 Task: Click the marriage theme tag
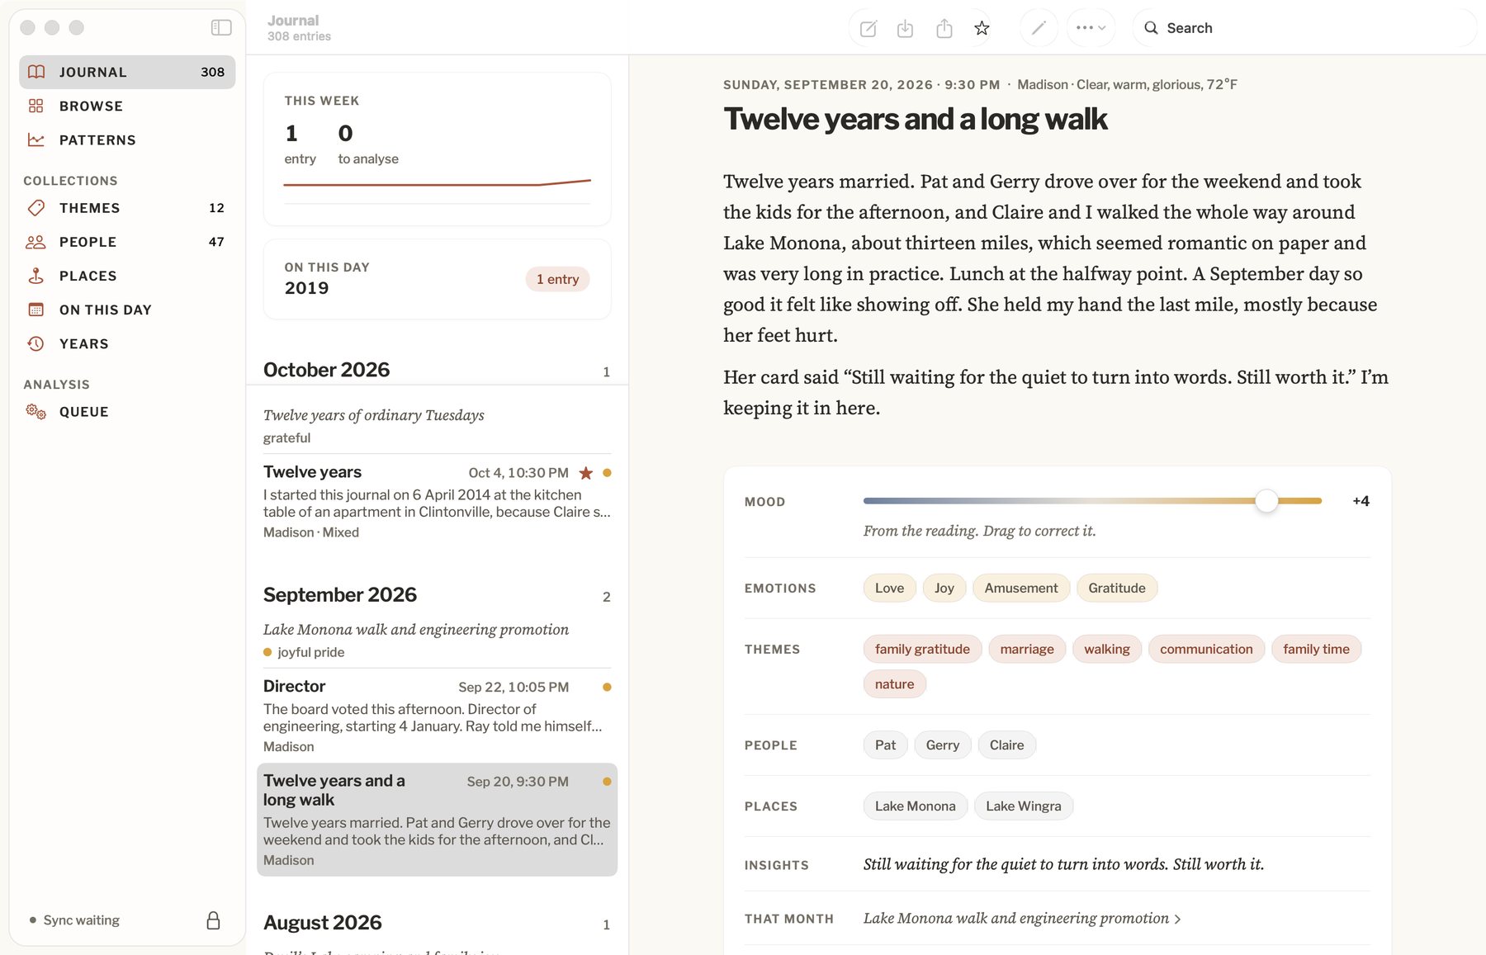[1026, 649]
